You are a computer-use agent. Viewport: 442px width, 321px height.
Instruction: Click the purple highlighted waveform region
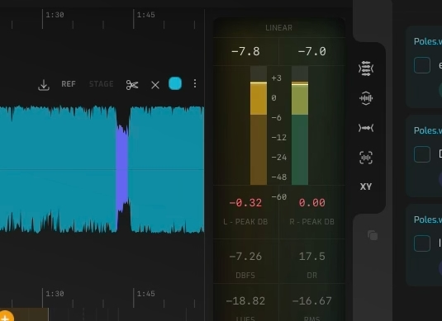(x=122, y=169)
